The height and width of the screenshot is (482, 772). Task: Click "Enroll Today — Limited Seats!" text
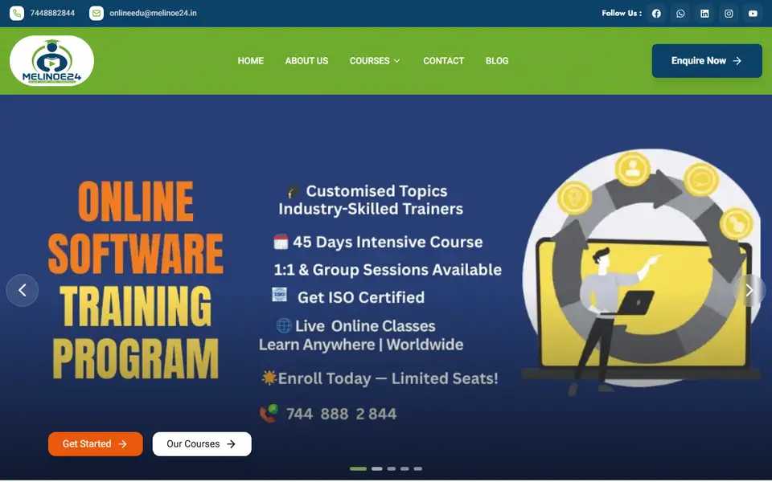coord(388,378)
